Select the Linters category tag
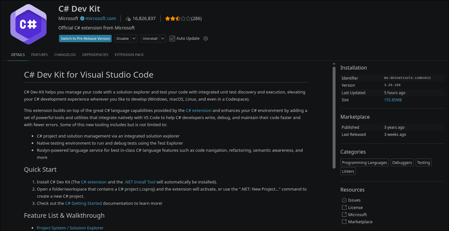Screen dimensions: 449x231 pyautogui.click(x=348, y=171)
